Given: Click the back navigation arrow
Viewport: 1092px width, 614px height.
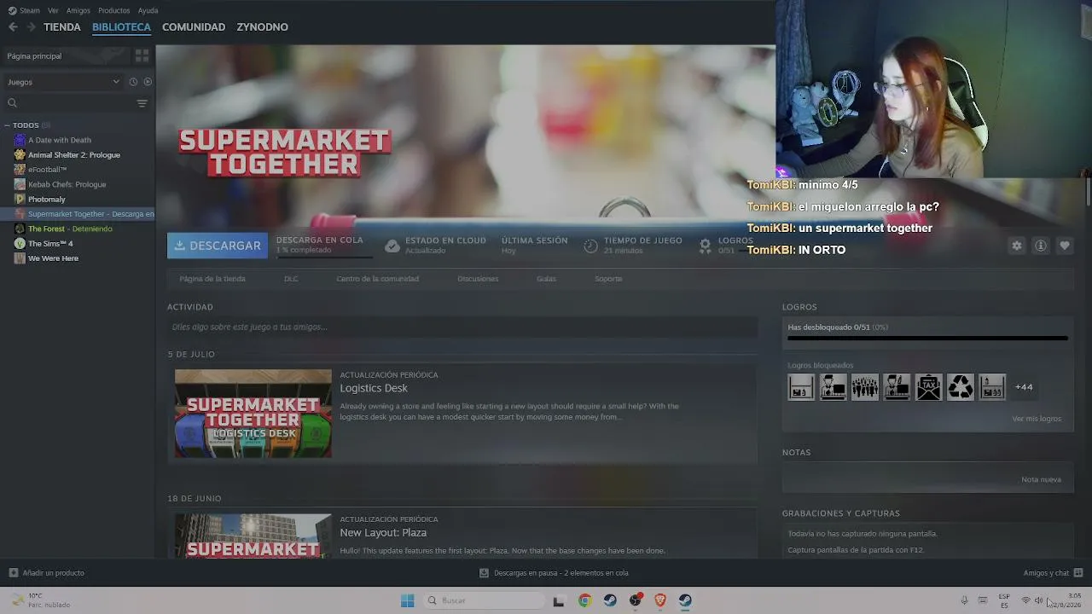Looking at the screenshot, I should click(13, 27).
